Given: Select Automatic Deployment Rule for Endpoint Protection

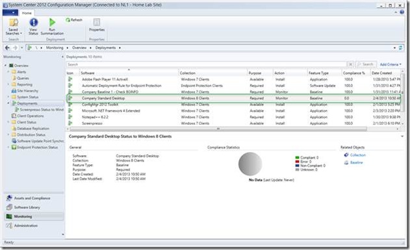Looking at the screenshot, I should click(x=234, y=86).
